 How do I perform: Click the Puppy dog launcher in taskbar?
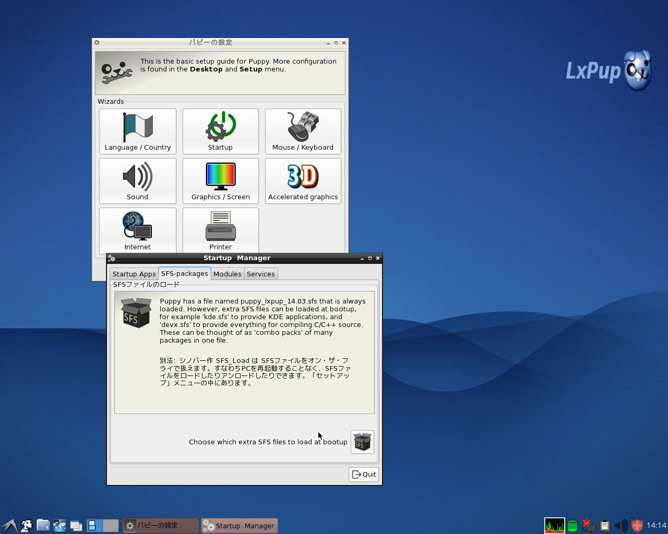tap(26, 526)
